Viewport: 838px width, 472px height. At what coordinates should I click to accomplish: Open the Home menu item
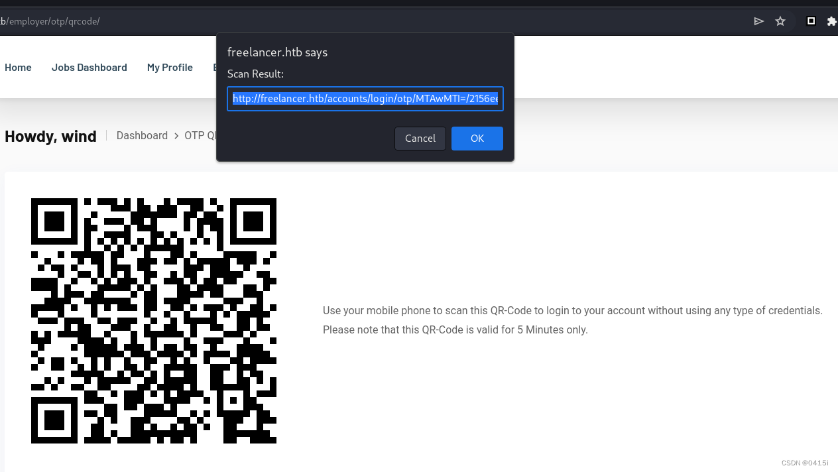click(18, 68)
